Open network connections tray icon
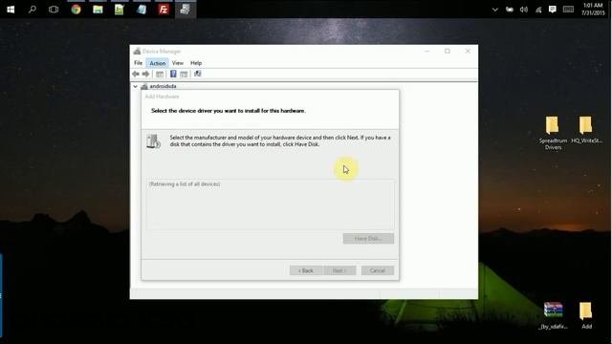Image resolution: width=612 pixels, height=344 pixels. coord(538,10)
